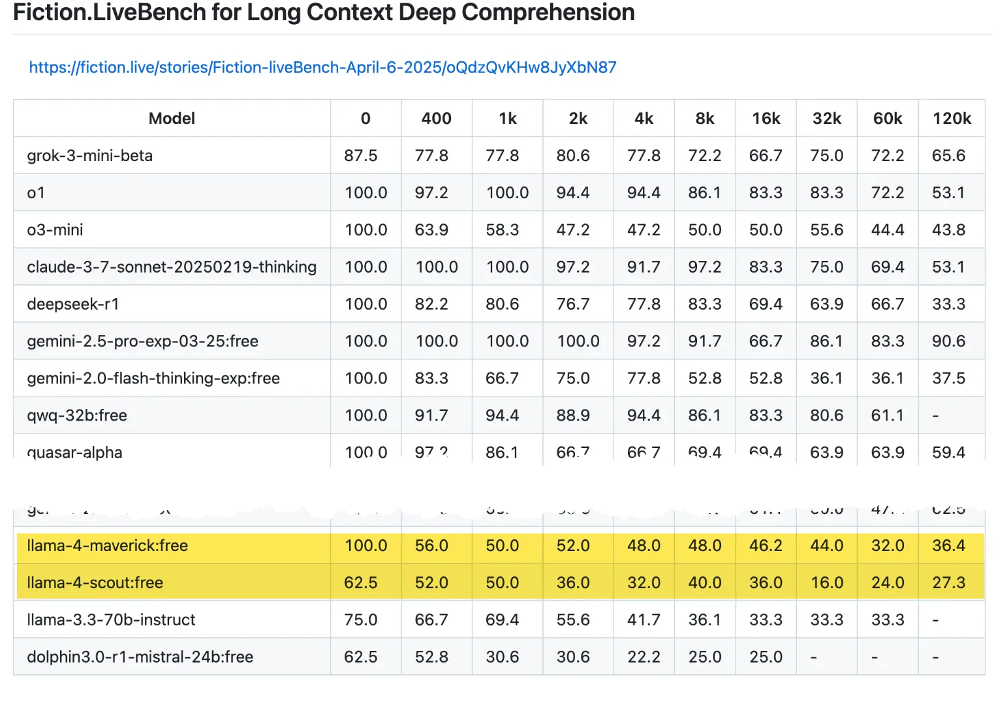Screen dimensions: 996x703
Task: Click llama-3.3-70b-instruct 4k score 41.7
Action: click(644, 620)
